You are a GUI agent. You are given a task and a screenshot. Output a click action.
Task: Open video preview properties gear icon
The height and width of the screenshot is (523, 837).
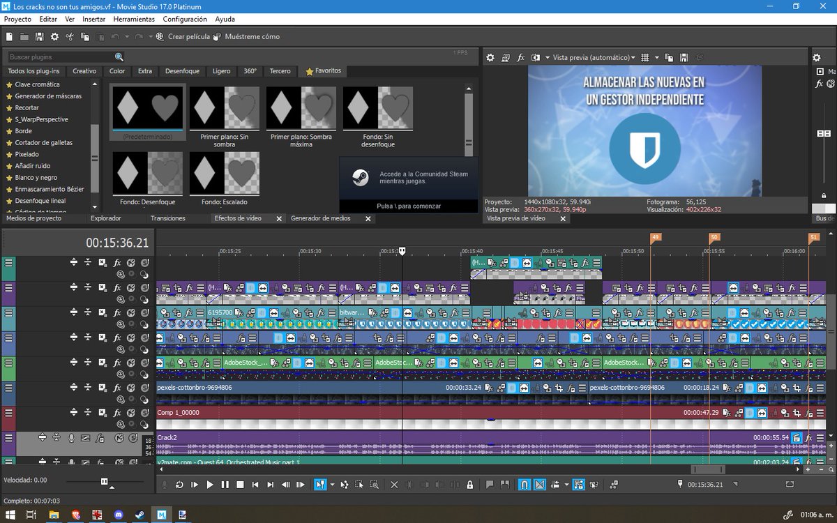[490, 57]
